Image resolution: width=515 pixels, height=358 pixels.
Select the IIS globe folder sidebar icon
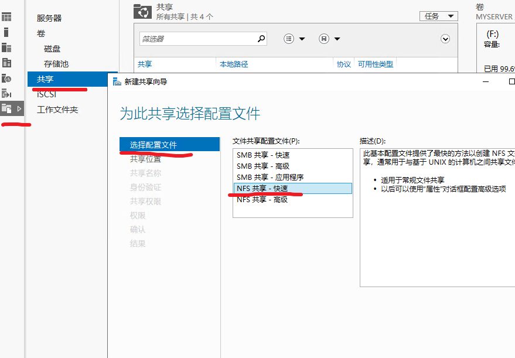6,78
